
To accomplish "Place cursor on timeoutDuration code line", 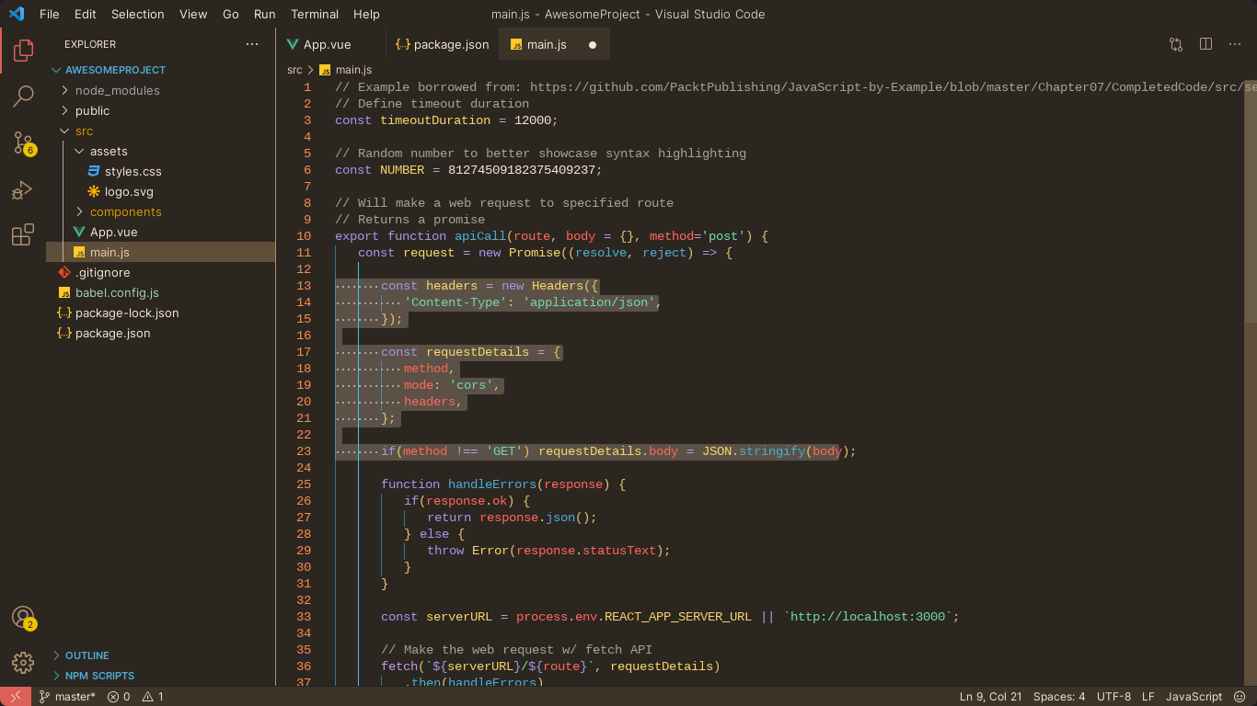I will click(446, 120).
